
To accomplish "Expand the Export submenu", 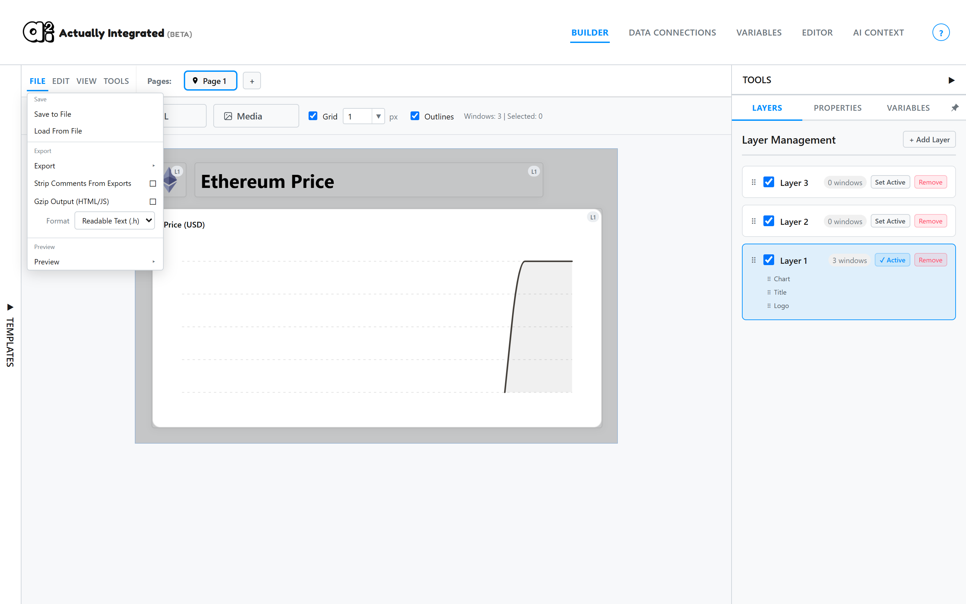I will pyautogui.click(x=95, y=166).
